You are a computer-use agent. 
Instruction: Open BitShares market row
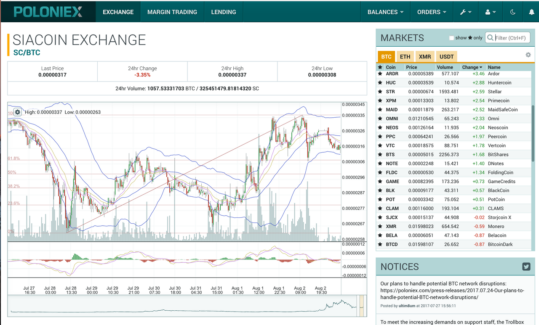[x=454, y=155]
